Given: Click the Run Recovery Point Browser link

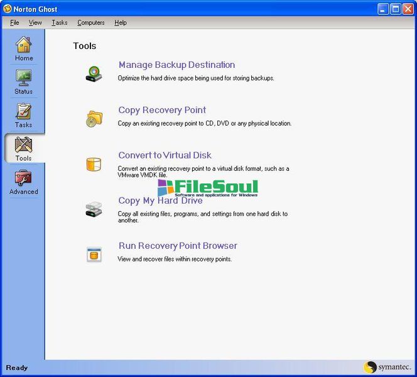Looking at the screenshot, I should click(178, 246).
